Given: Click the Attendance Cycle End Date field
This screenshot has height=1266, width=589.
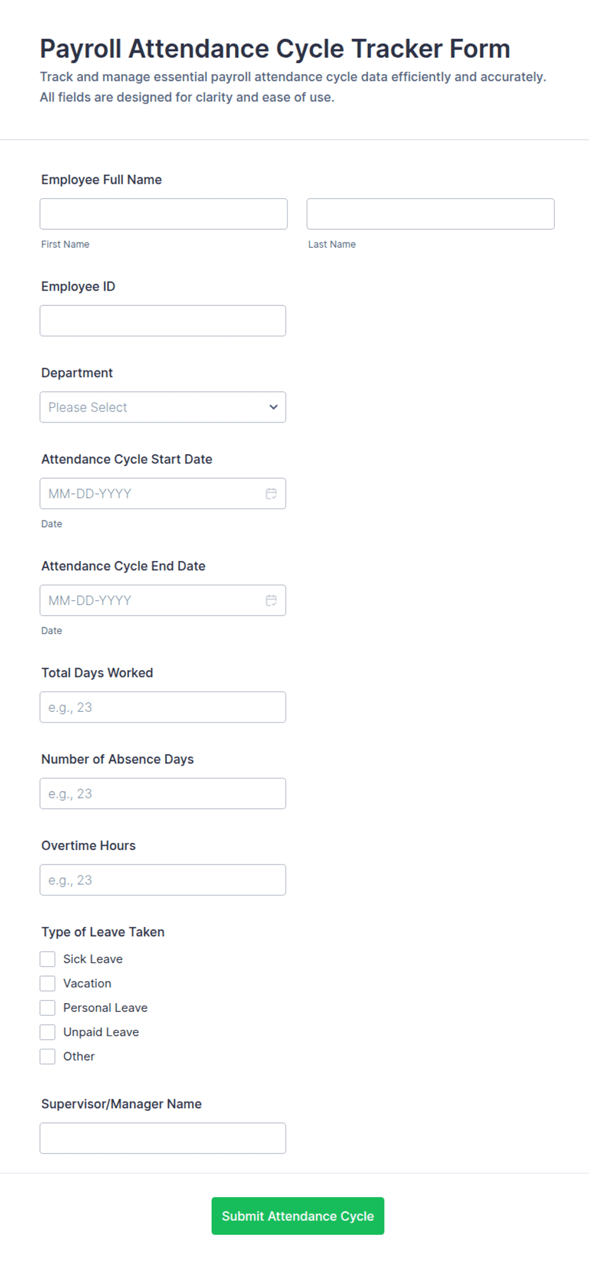Looking at the screenshot, I should coord(163,600).
